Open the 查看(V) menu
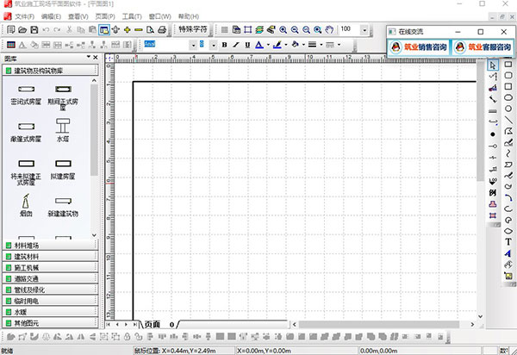 [x=78, y=16]
